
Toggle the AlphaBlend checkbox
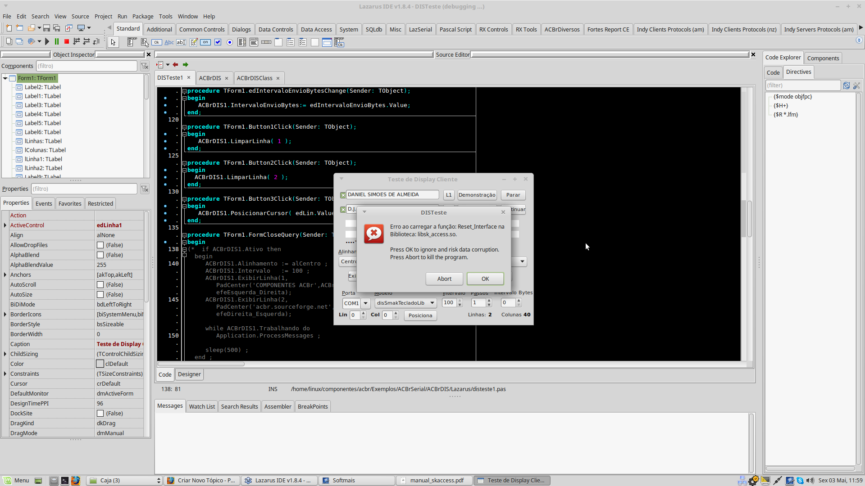tap(100, 255)
